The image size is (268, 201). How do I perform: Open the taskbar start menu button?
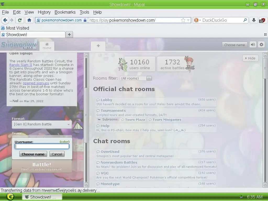pyautogui.click(x=10, y=197)
